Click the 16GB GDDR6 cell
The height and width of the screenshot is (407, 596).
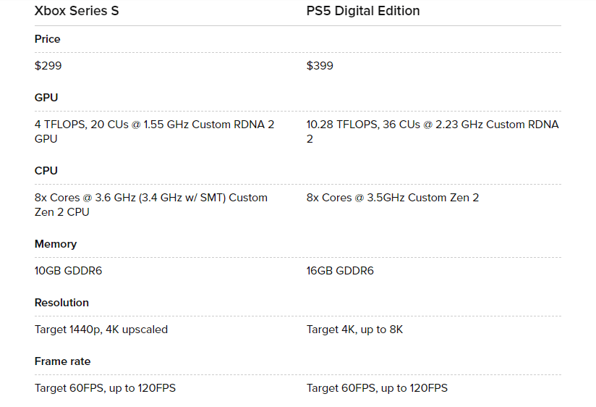(340, 271)
